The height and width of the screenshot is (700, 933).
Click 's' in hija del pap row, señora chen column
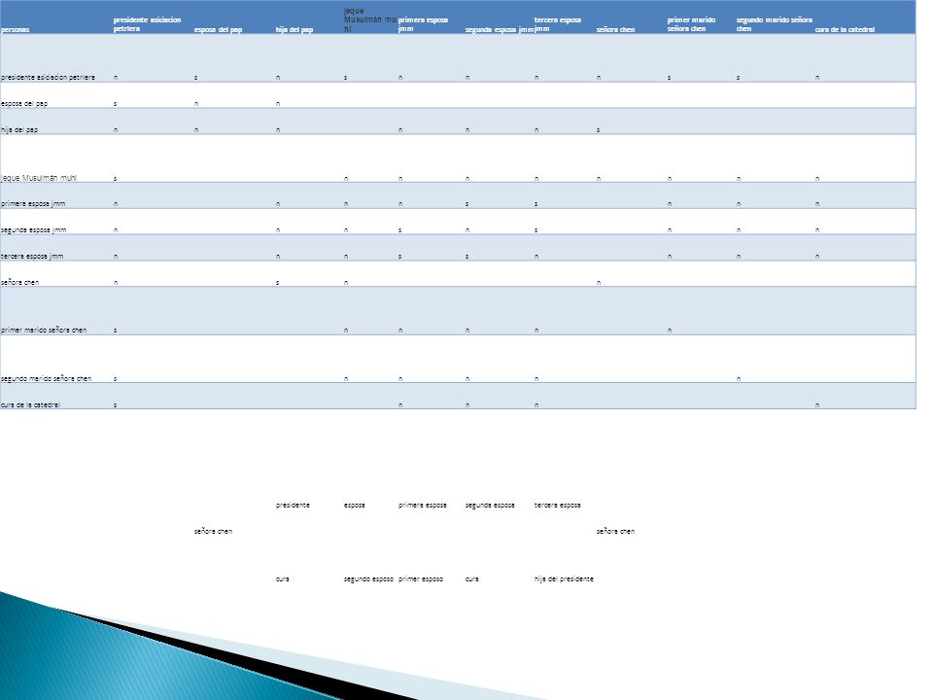coord(598,129)
